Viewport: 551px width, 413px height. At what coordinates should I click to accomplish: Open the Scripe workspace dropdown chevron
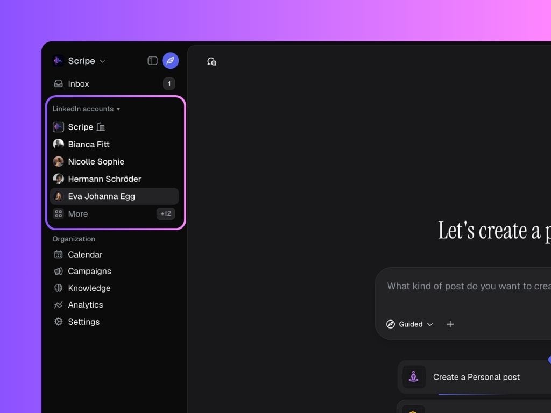coord(102,61)
